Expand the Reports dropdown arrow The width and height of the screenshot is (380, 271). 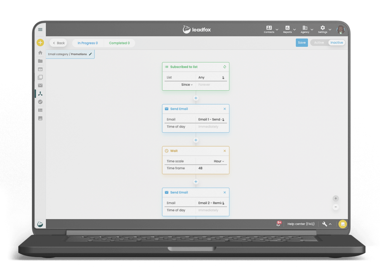pos(294,30)
